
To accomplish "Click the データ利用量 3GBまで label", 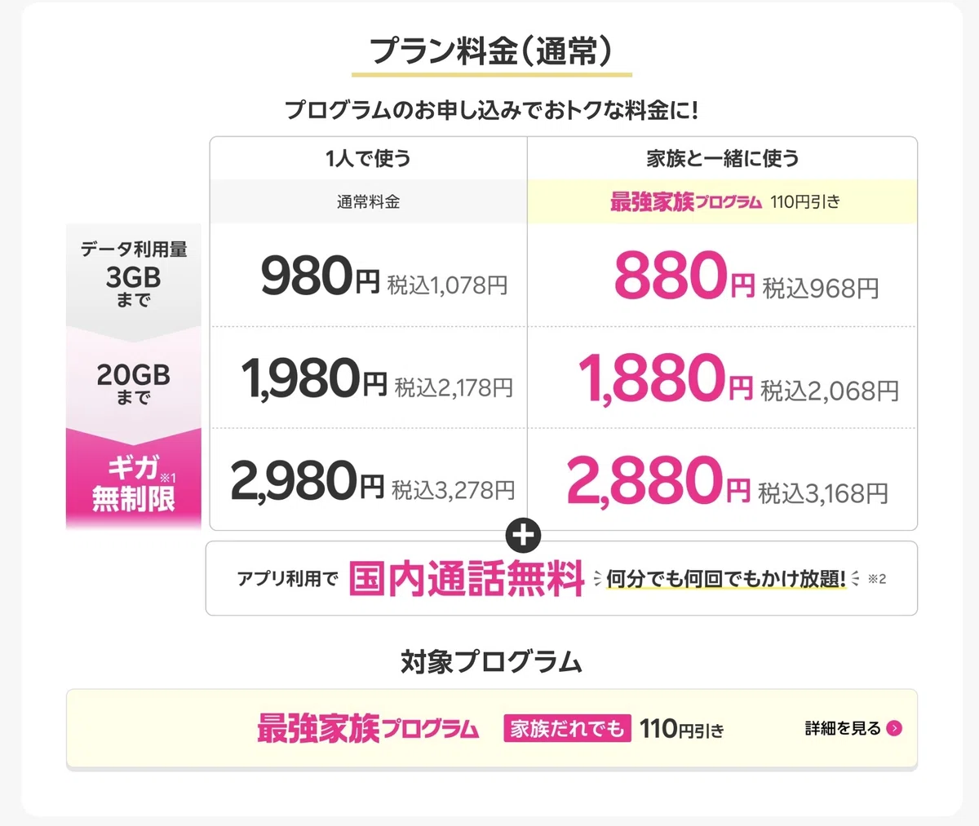I will click(134, 274).
